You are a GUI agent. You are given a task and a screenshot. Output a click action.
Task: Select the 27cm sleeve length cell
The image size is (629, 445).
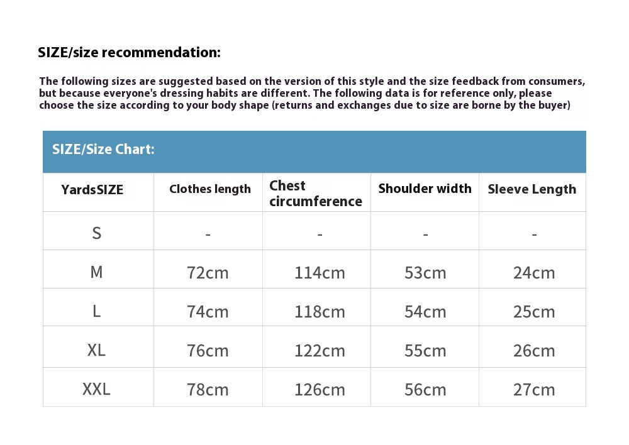tap(534, 390)
